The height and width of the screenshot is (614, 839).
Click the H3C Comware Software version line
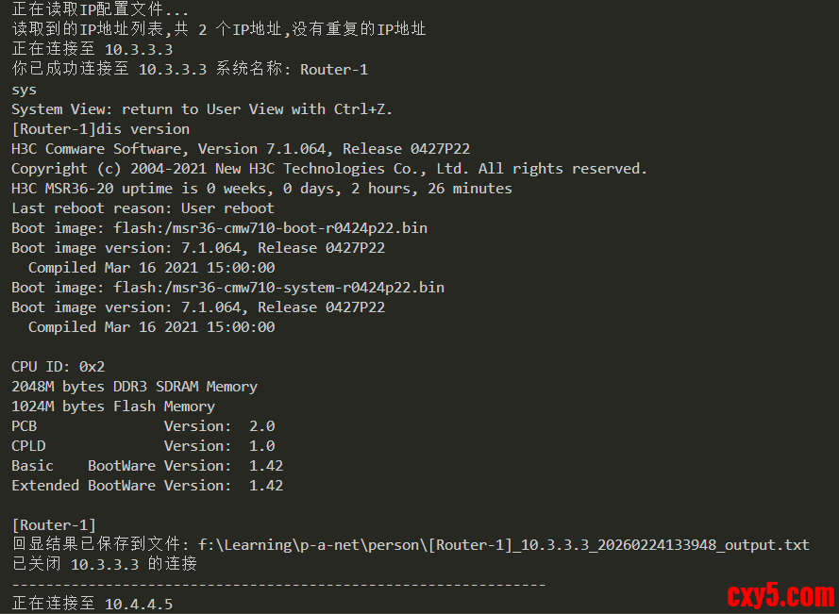241,149
